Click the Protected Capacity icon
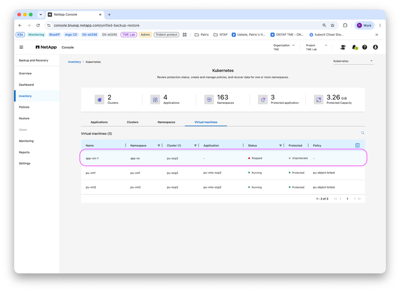The height and width of the screenshot is (292, 400). pos(319,99)
